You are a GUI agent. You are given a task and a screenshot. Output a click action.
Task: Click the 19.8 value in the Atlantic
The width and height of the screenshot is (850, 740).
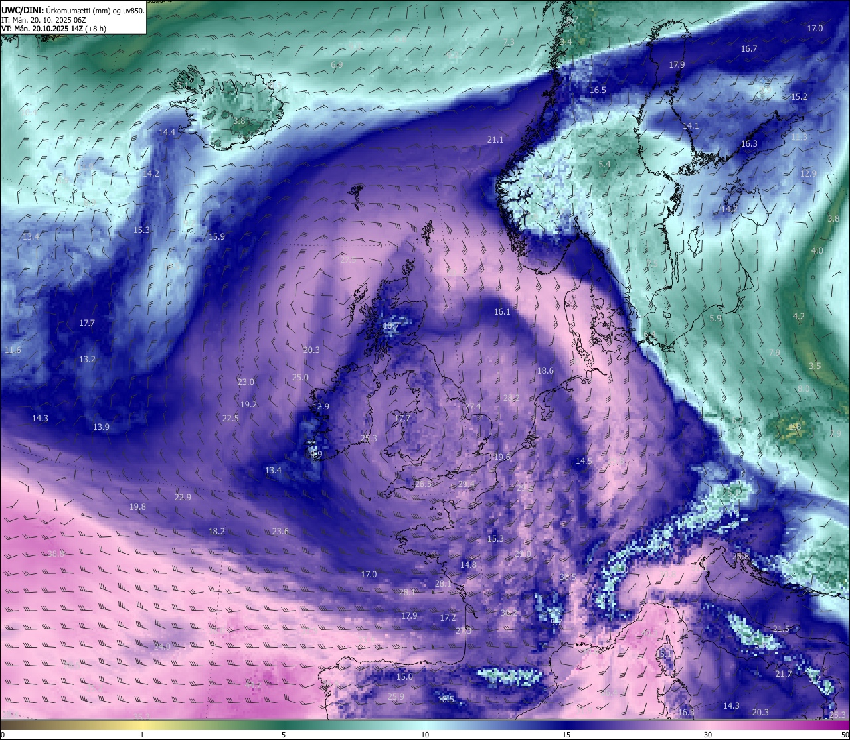pos(137,506)
